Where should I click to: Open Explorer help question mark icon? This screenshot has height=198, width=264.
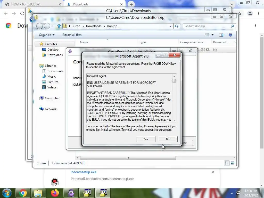point(230,35)
